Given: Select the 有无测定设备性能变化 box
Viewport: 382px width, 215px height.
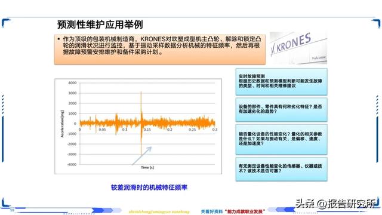Looking at the screenshot, I should click(x=281, y=169).
